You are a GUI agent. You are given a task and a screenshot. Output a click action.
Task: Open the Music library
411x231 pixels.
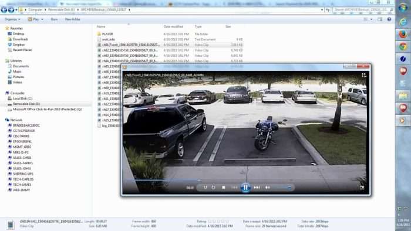tap(17, 72)
